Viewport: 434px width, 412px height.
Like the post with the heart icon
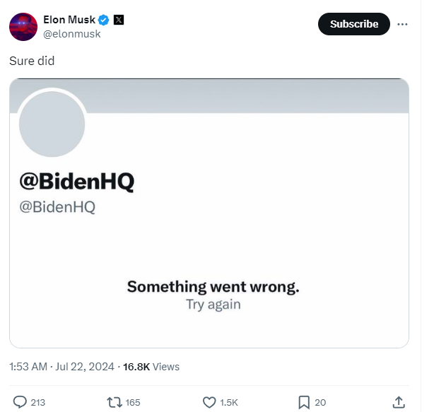point(209,402)
